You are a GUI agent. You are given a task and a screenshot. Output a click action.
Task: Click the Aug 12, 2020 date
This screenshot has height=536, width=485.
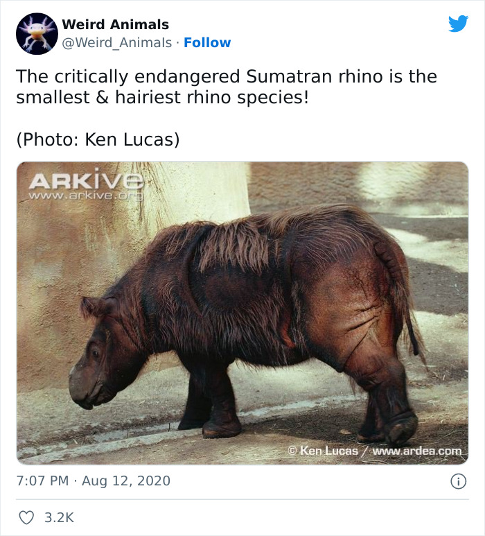click(x=126, y=481)
